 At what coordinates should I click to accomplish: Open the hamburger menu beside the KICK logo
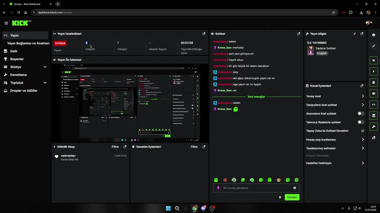click(x=6, y=23)
